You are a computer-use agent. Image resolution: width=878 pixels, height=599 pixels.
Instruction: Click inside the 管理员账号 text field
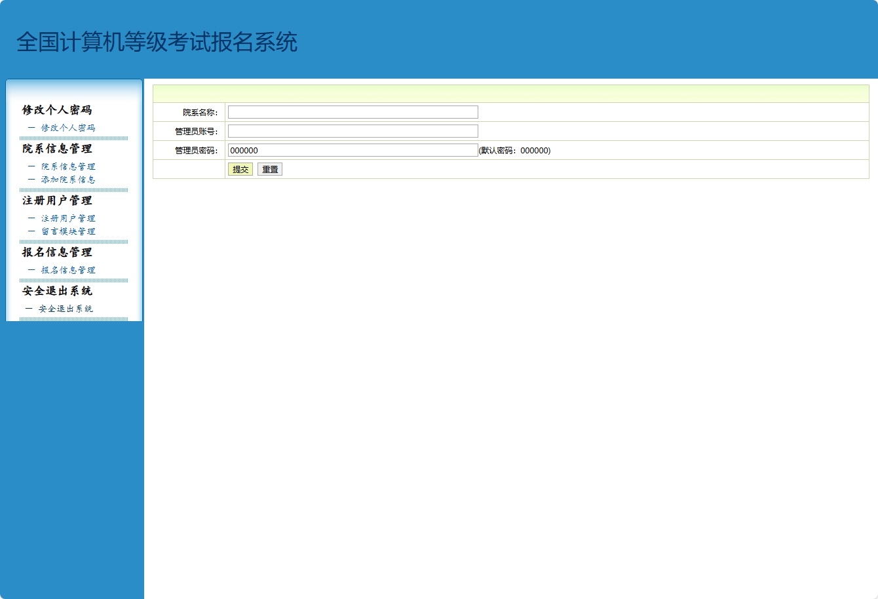353,130
